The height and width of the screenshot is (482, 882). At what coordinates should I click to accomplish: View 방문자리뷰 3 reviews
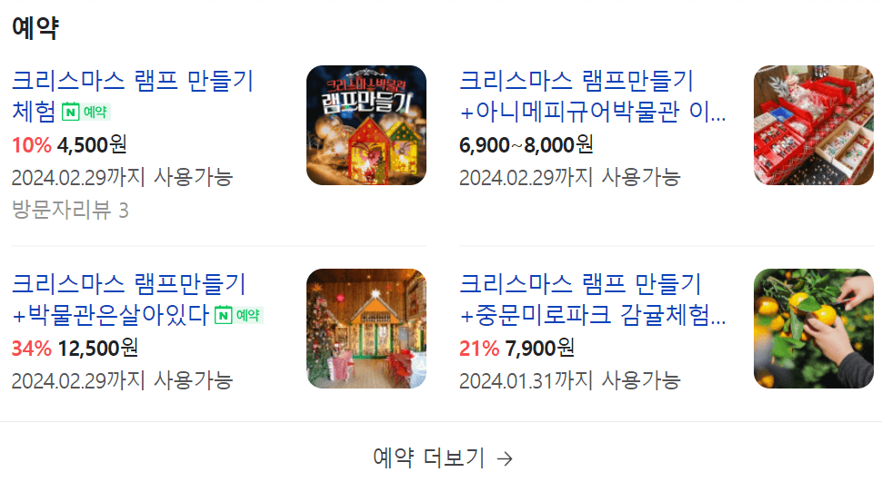(70, 210)
